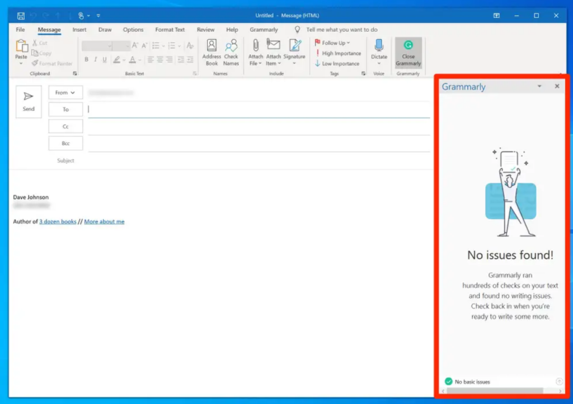Image resolution: width=573 pixels, height=404 pixels.
Task: Toggle the Close Grammarly ribbon button
Action: point(408,53)
